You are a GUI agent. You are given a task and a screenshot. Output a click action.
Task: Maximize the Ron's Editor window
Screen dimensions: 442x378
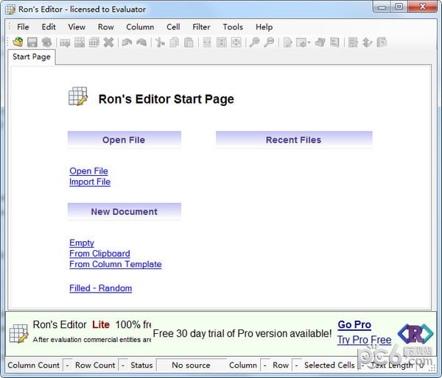(x=399, y=7)
